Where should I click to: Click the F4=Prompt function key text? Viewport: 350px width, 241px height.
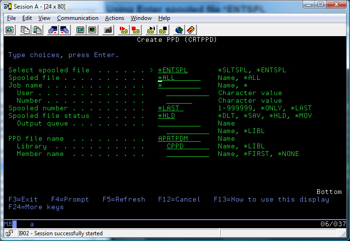tap(70, 199)
